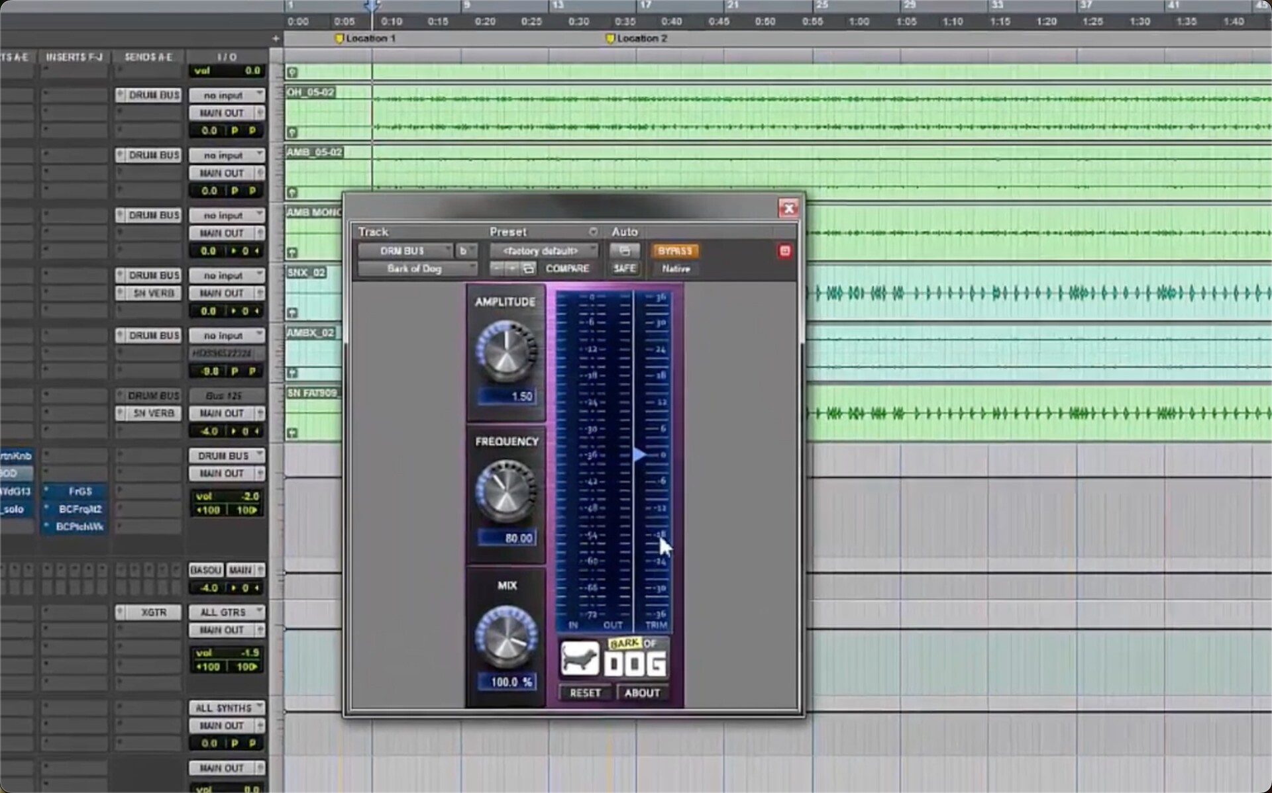
Task: Click frequency value field 80.00
Action: click(507, 538)
